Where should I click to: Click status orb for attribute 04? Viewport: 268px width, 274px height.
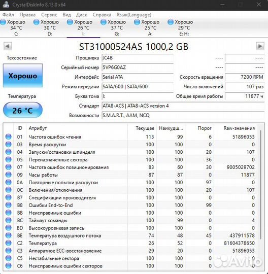point(8,152)
